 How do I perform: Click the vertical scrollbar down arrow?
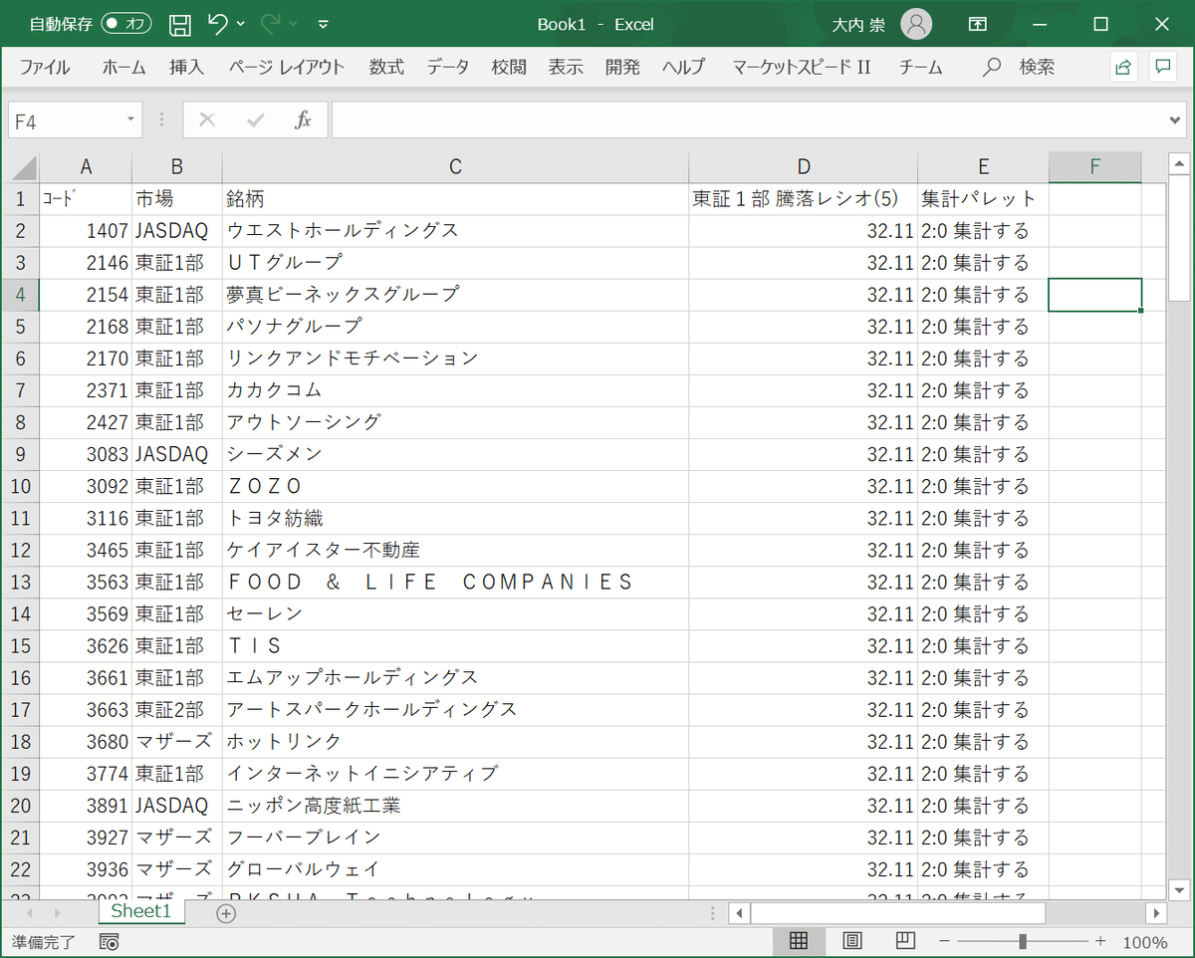tap(1179, 889)
